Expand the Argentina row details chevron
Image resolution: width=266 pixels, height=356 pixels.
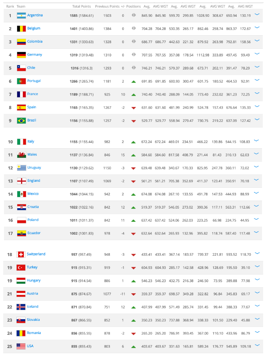click(256, 14)
